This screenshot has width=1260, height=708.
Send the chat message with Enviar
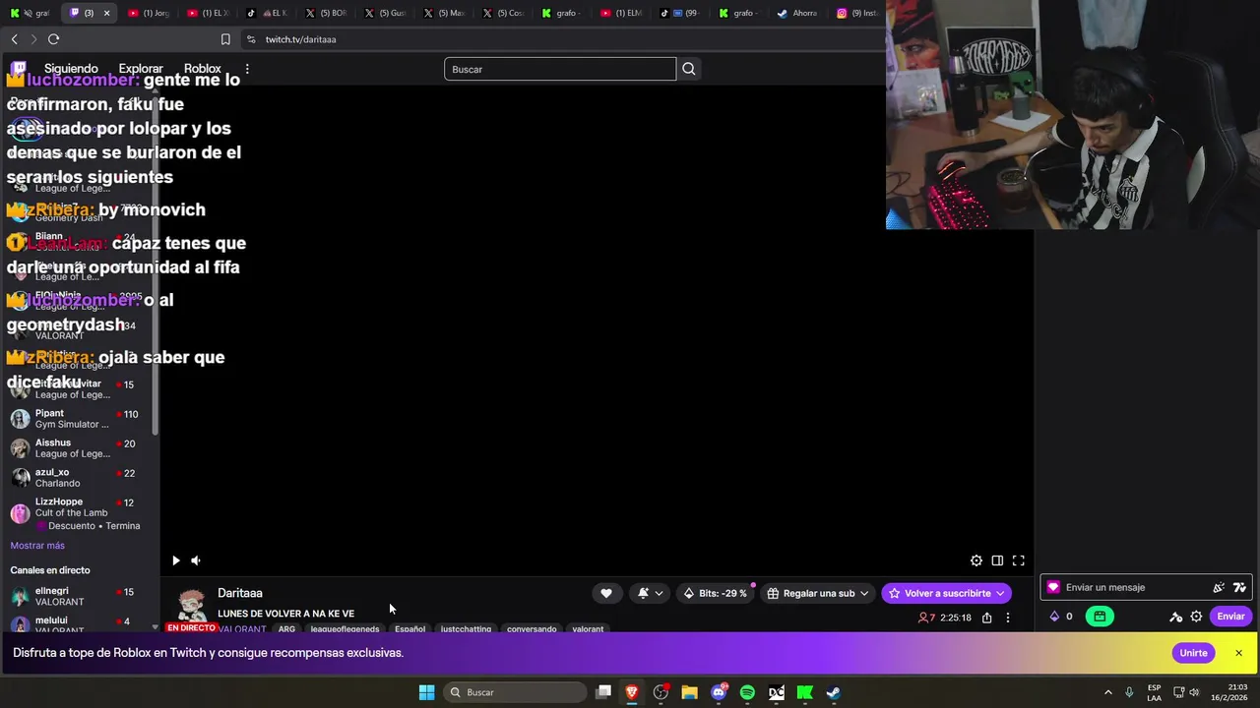(1230, 617)
